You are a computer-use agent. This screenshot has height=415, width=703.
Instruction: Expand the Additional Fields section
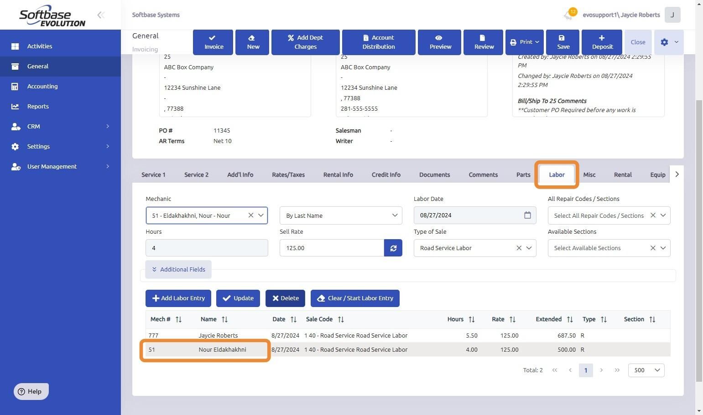pyautogui.click(x=178, y=269)
